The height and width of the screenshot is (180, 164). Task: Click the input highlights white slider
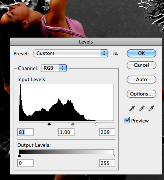96,124
